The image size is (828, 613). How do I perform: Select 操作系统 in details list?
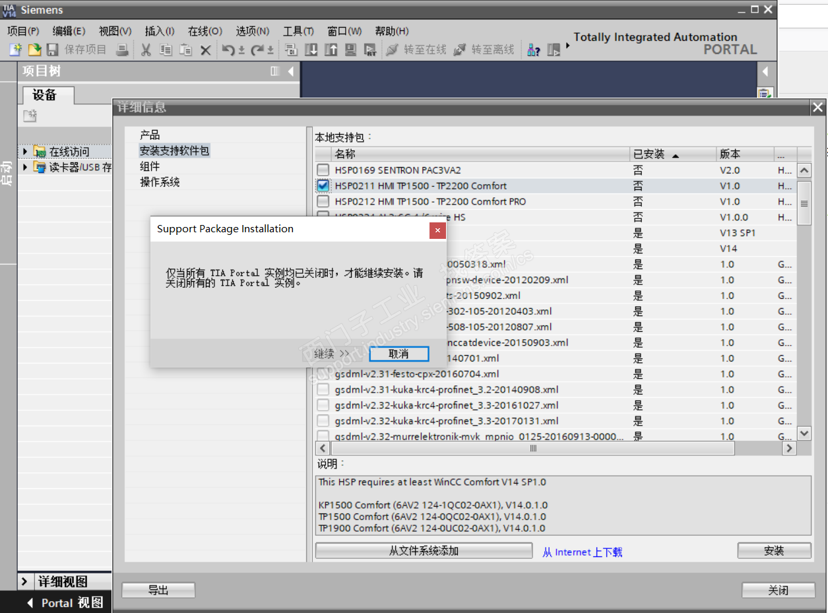(x=160, y=182)
